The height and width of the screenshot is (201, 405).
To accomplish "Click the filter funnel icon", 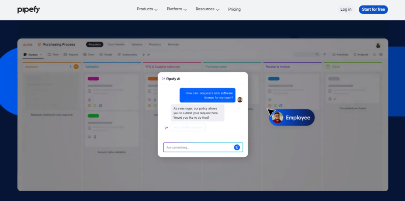I will click(x=325, y=55).
